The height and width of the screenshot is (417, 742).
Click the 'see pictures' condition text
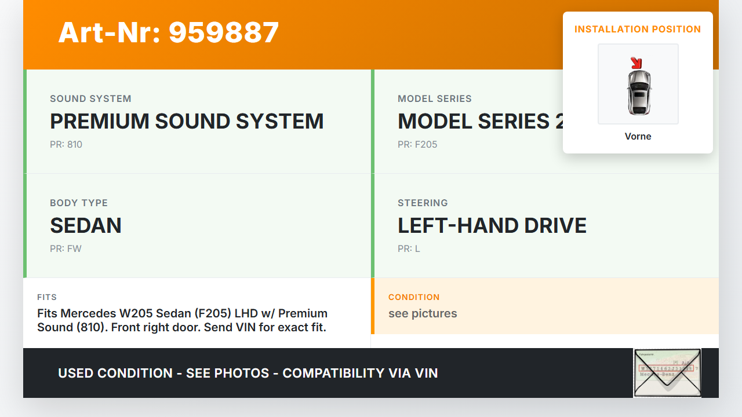pos(423,313)
